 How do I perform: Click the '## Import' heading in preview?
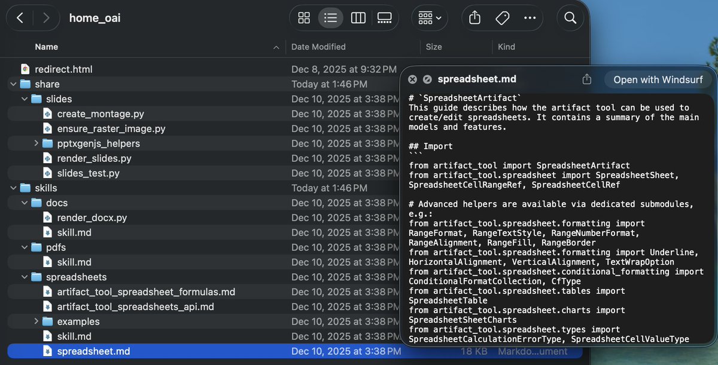[x=431, y=146]
